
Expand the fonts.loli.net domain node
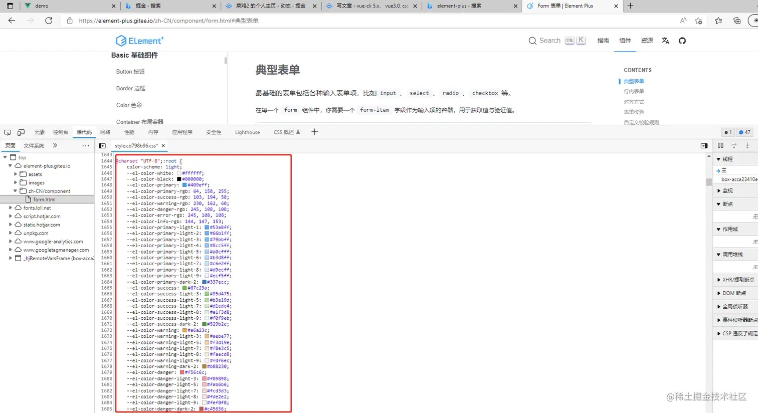10,208
